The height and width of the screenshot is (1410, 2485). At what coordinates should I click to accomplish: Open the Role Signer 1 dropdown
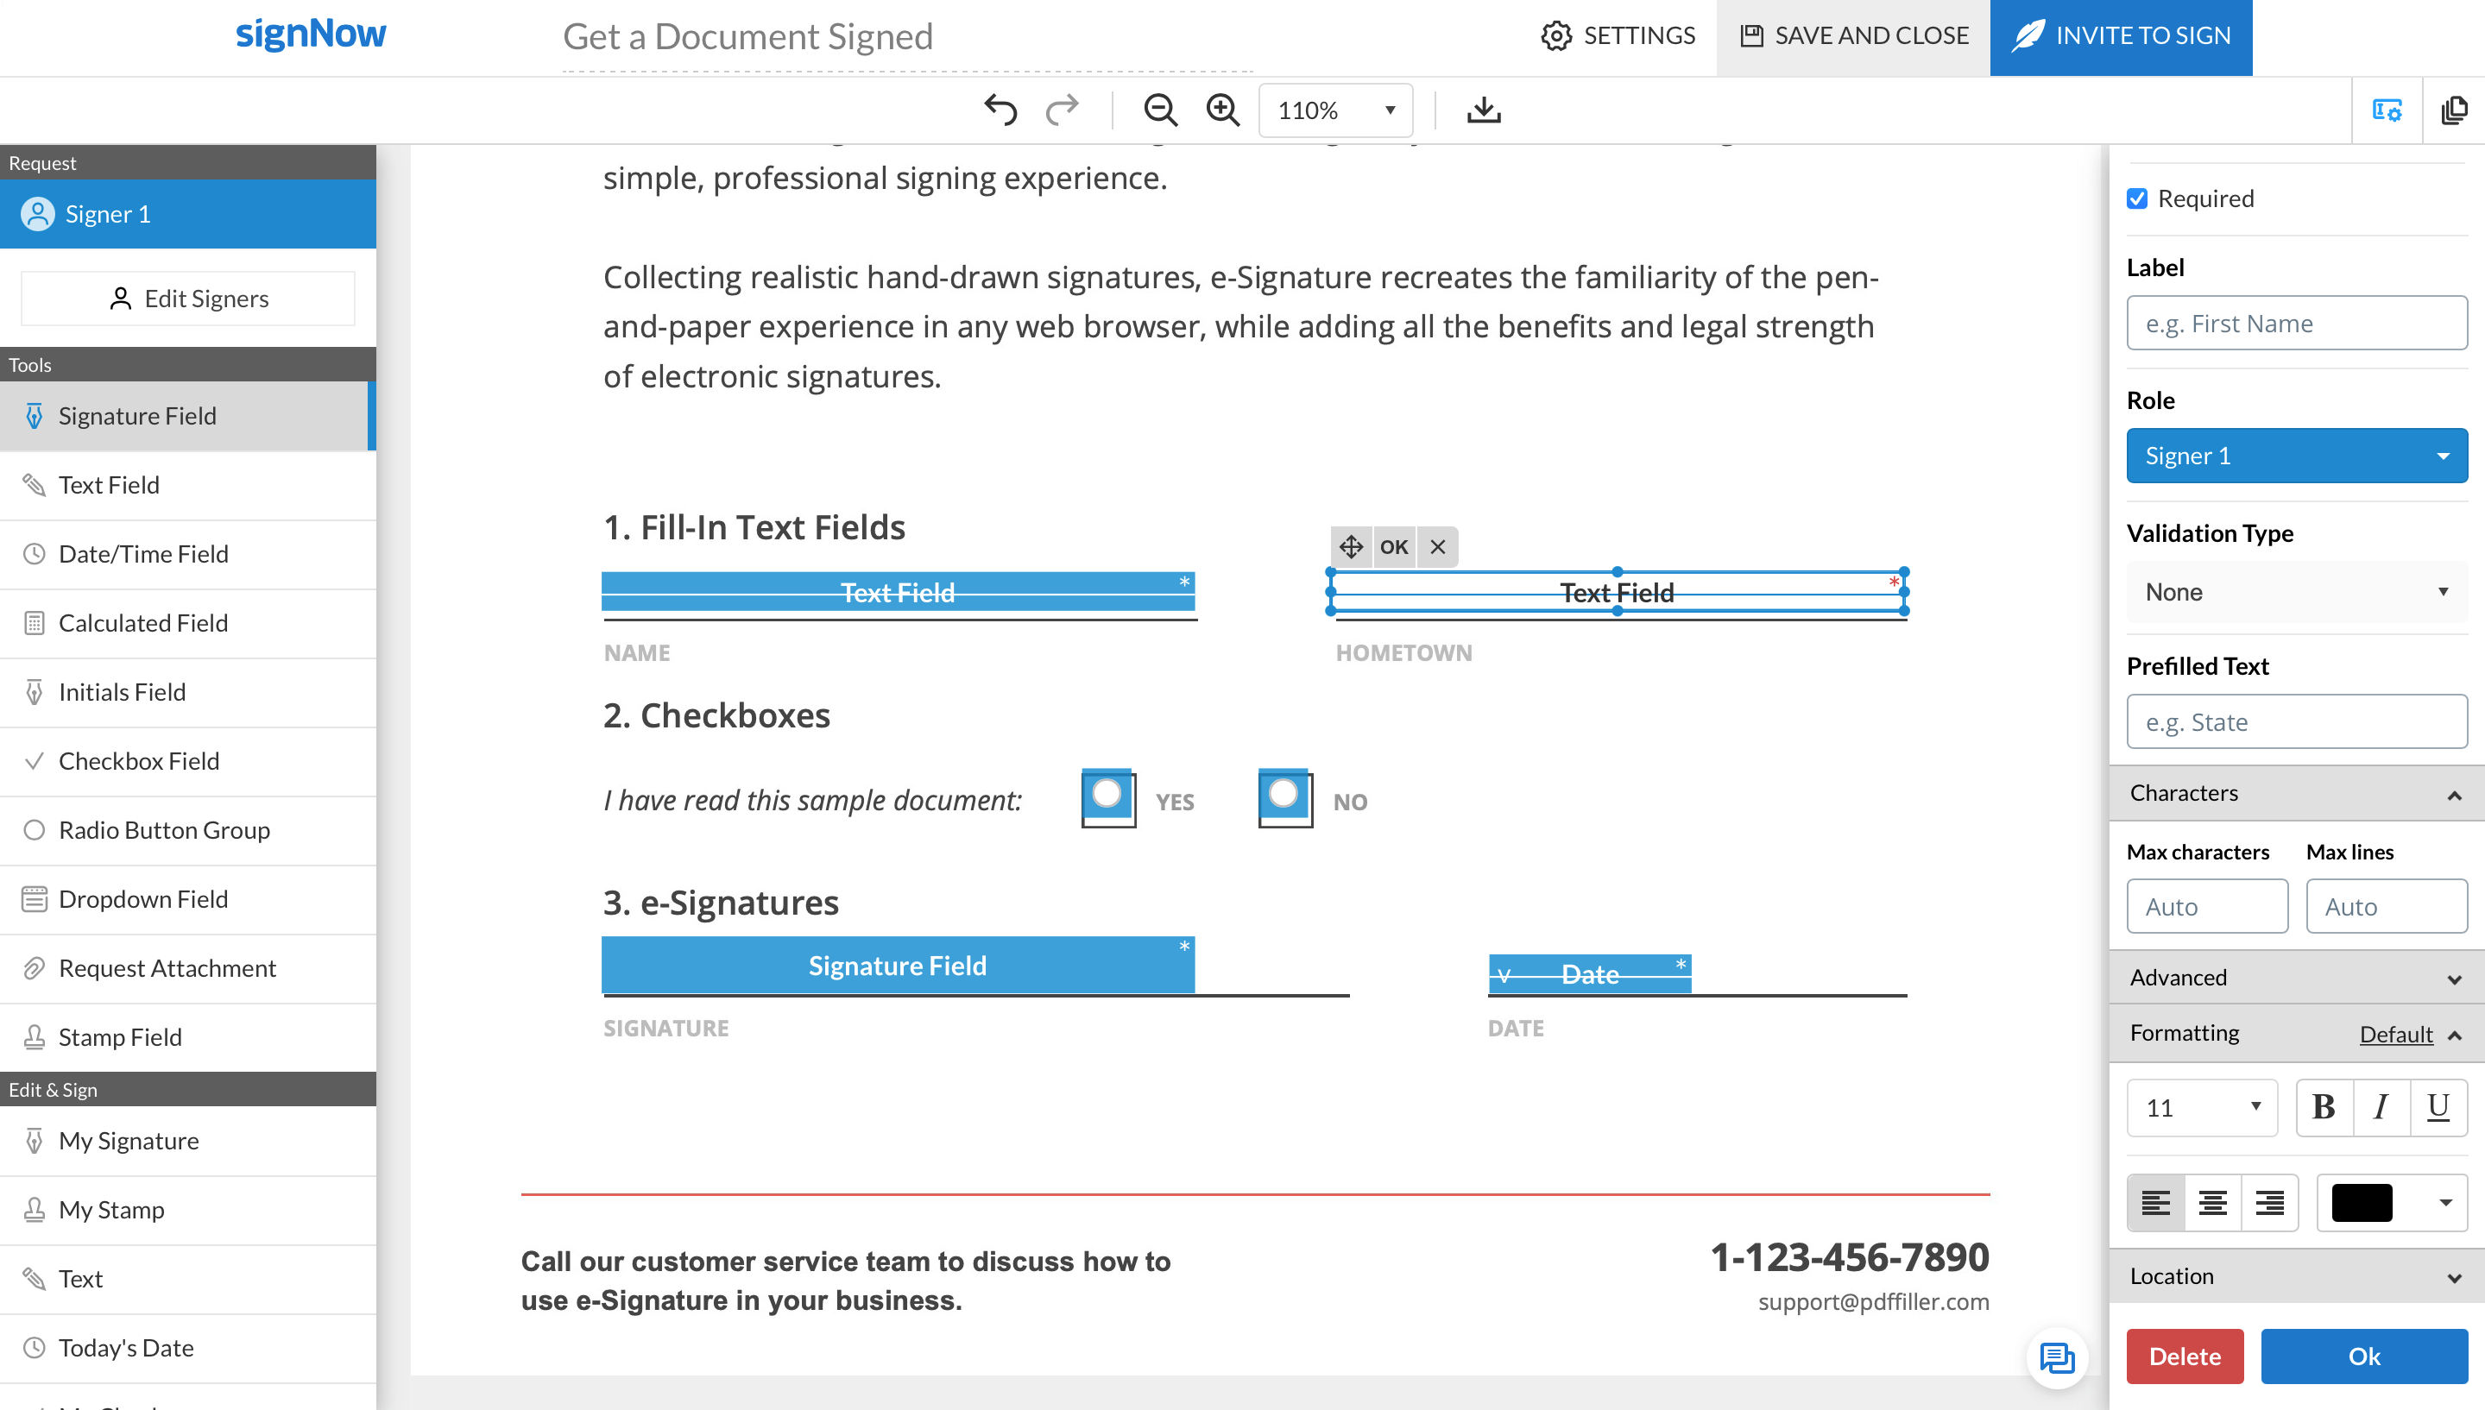pyautogui.click(x=2296, y=455)
